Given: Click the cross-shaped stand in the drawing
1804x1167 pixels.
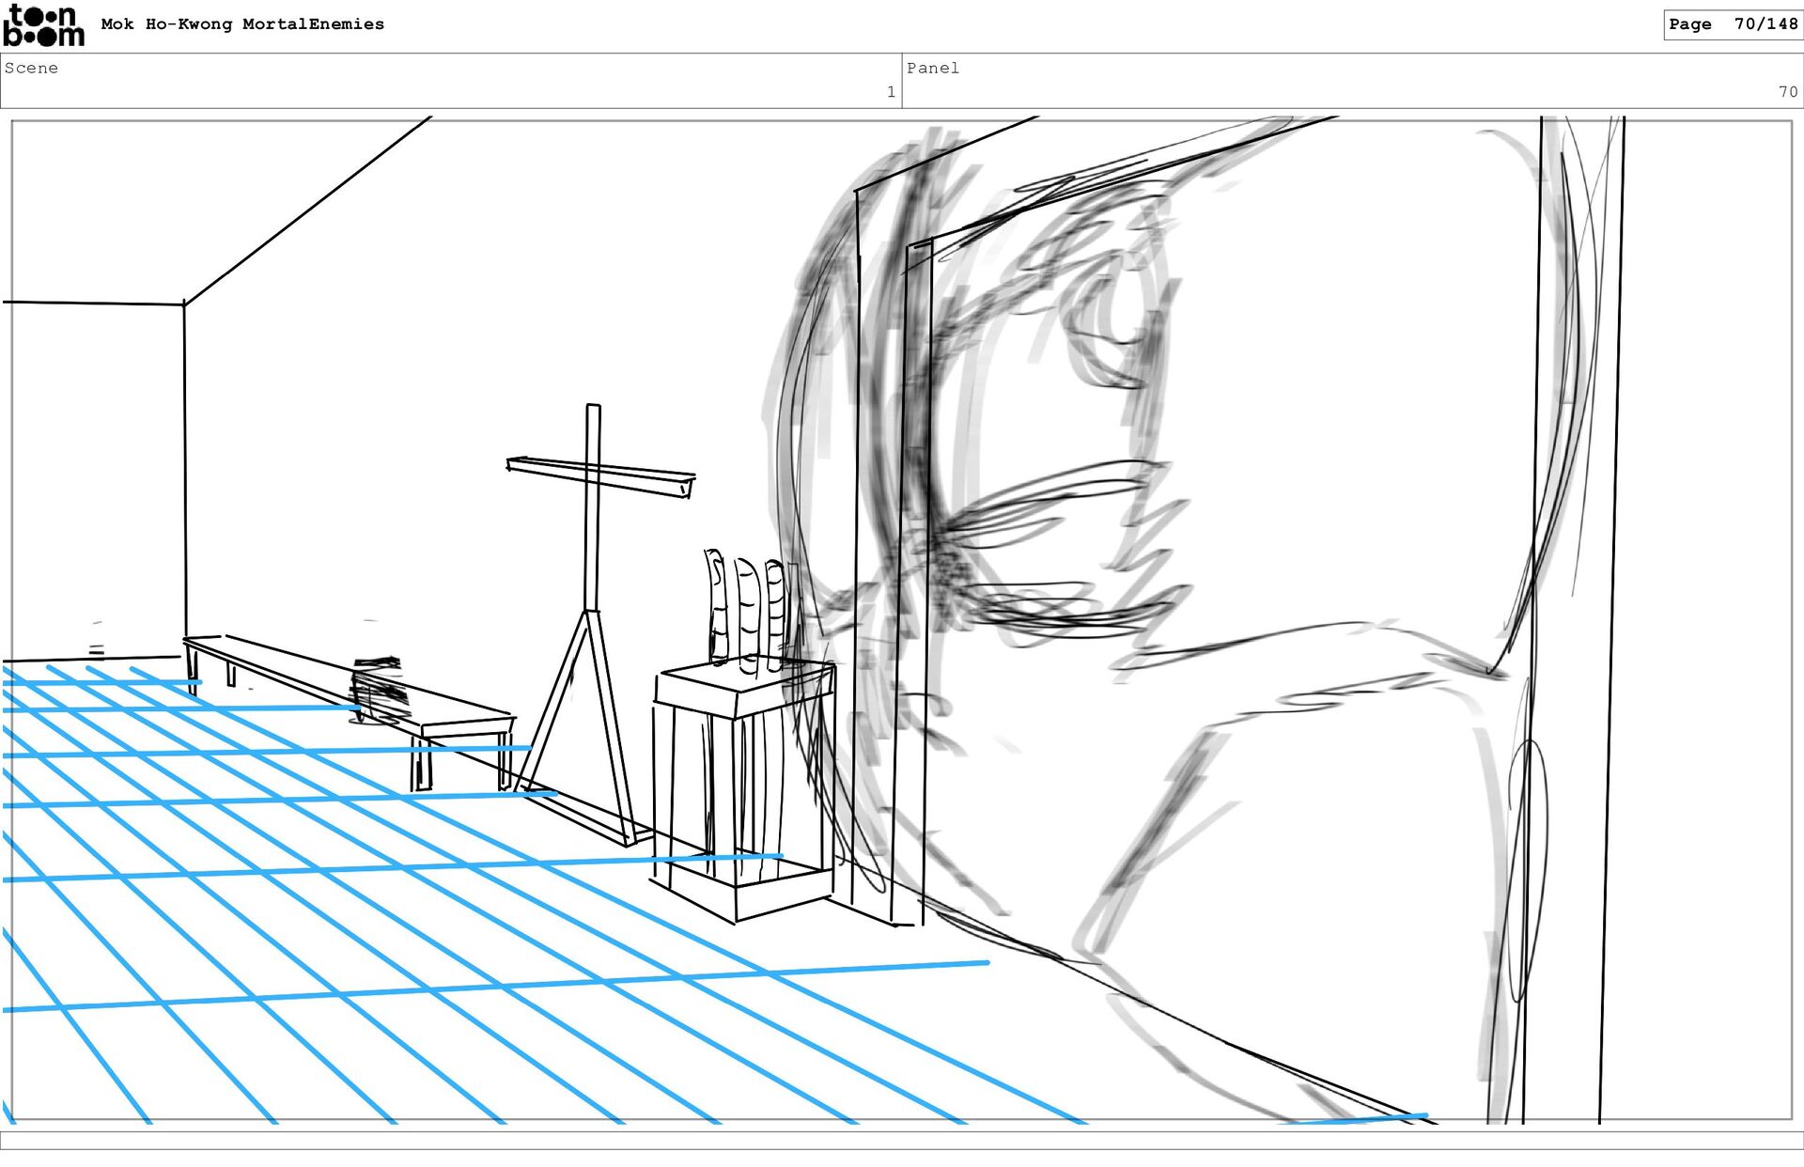Looking at the screenshot, I should [593, 526].
